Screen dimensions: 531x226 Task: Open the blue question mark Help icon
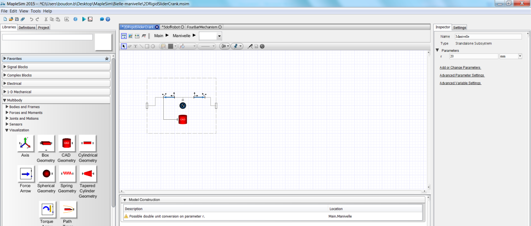point(108,19)
